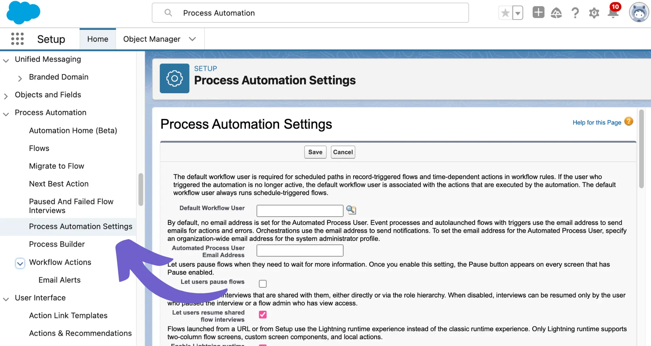This screenshot has width=651, height=346.
Task: Click the search magnifier icon
Action: (168, 13)
